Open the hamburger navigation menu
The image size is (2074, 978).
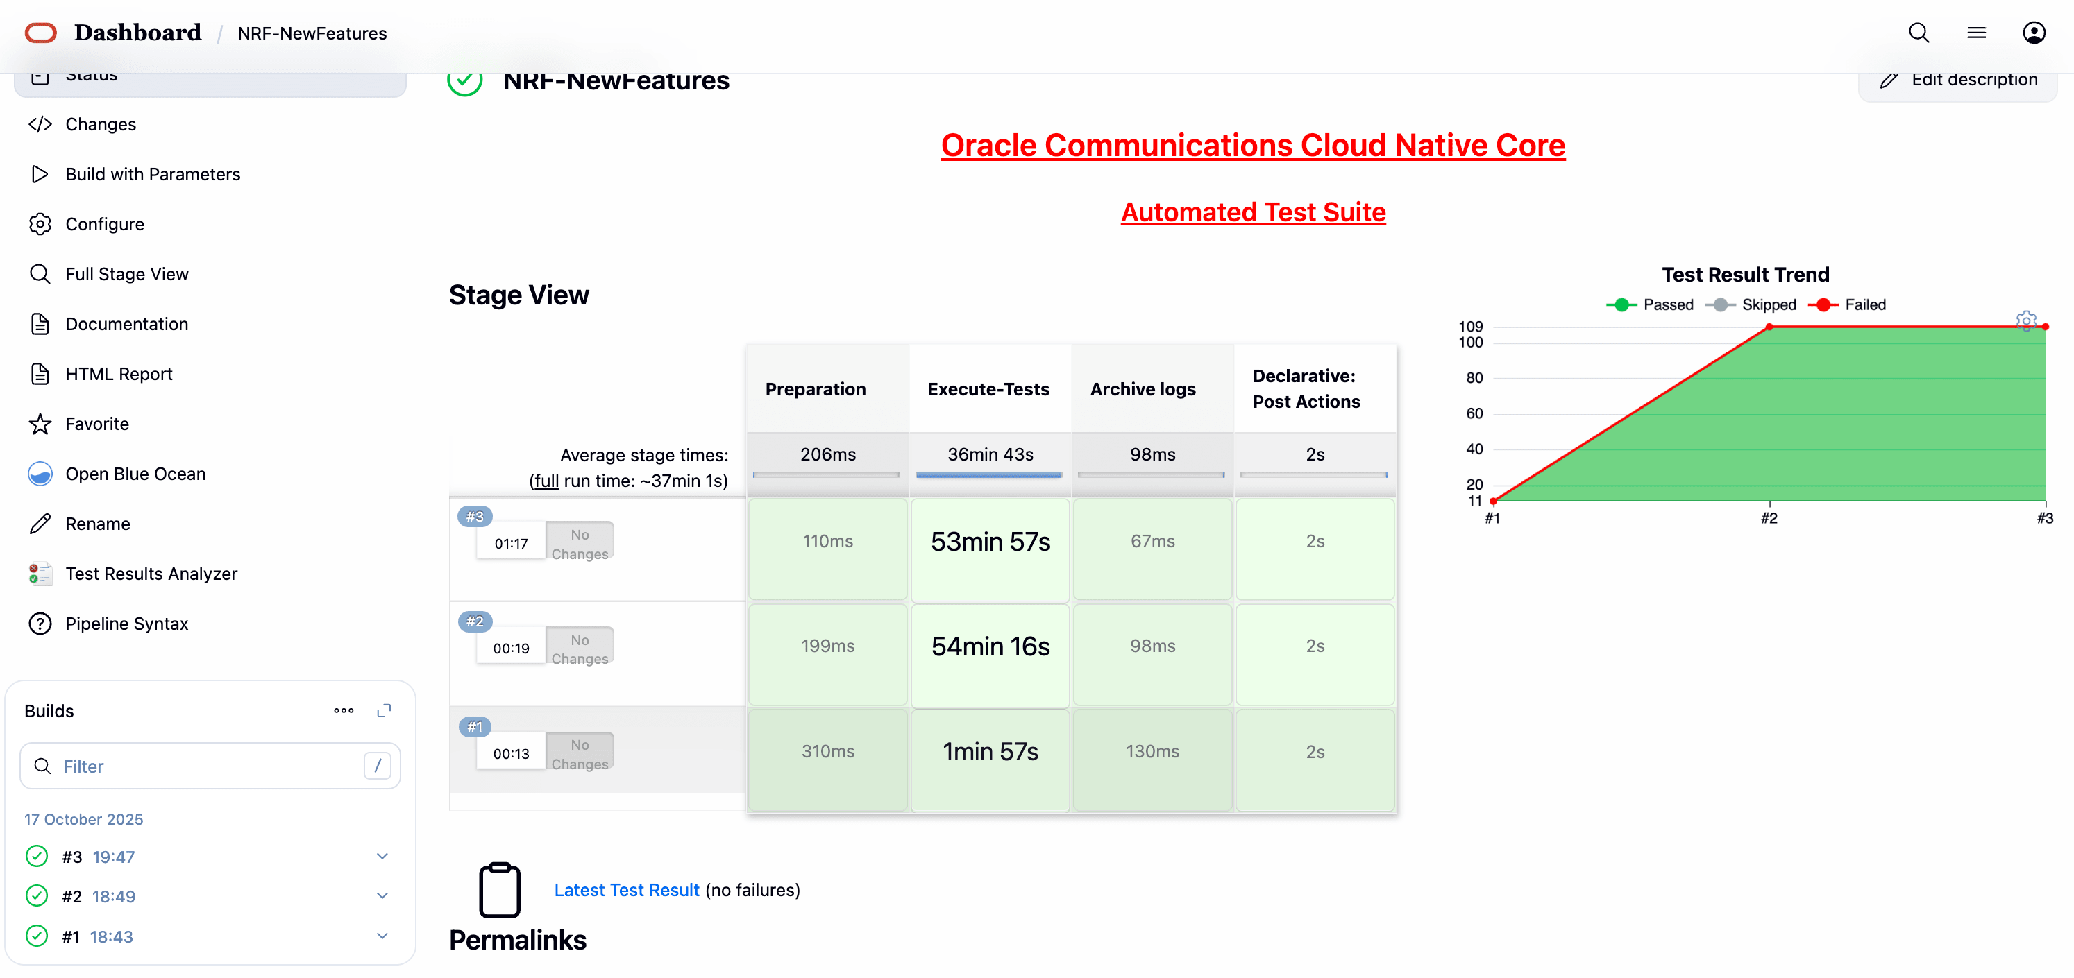coord(1977,33)
